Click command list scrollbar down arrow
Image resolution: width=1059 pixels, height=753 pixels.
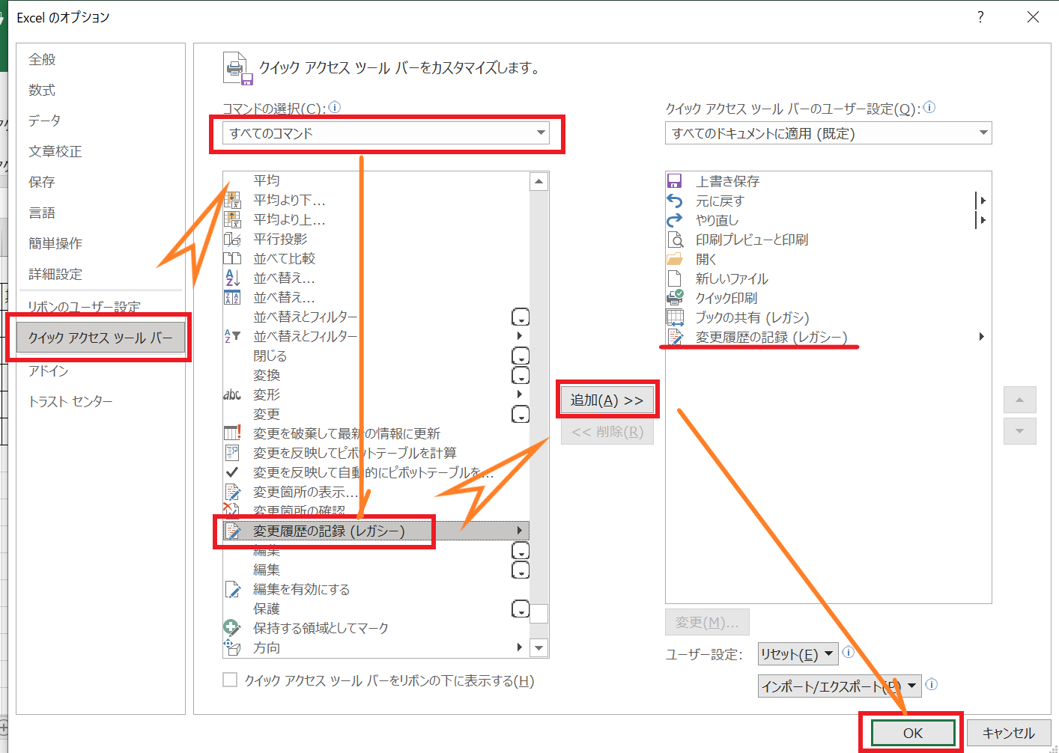click(539, 647)
